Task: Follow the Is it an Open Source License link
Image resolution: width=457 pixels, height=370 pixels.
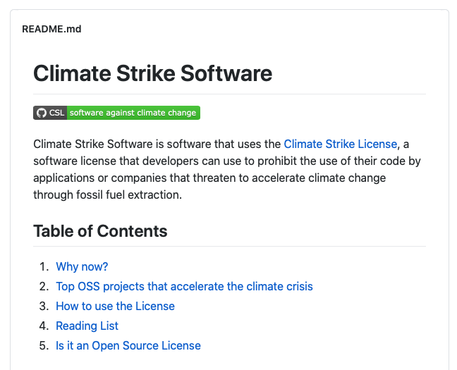Action: pyautogui.click(x=128, y=345)
